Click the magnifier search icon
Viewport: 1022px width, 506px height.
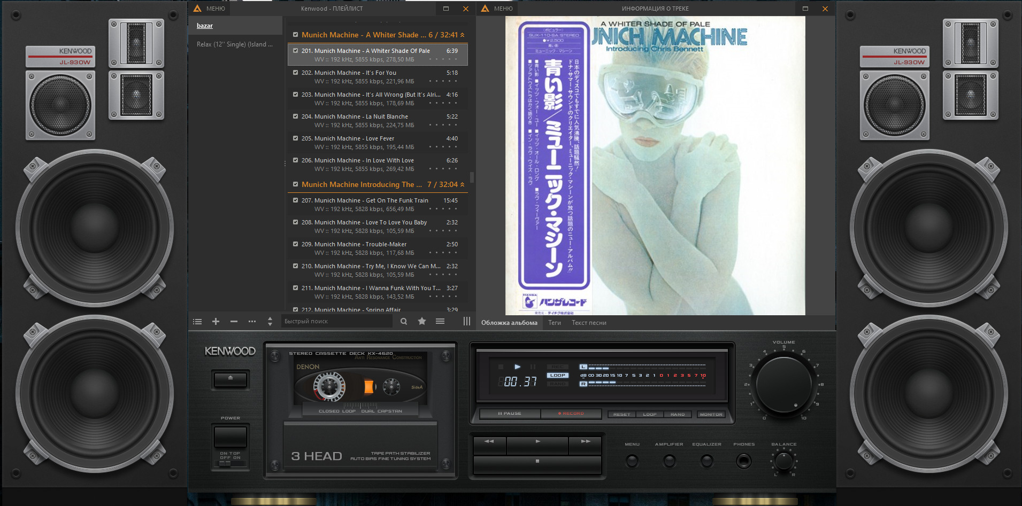pos(404,321)
